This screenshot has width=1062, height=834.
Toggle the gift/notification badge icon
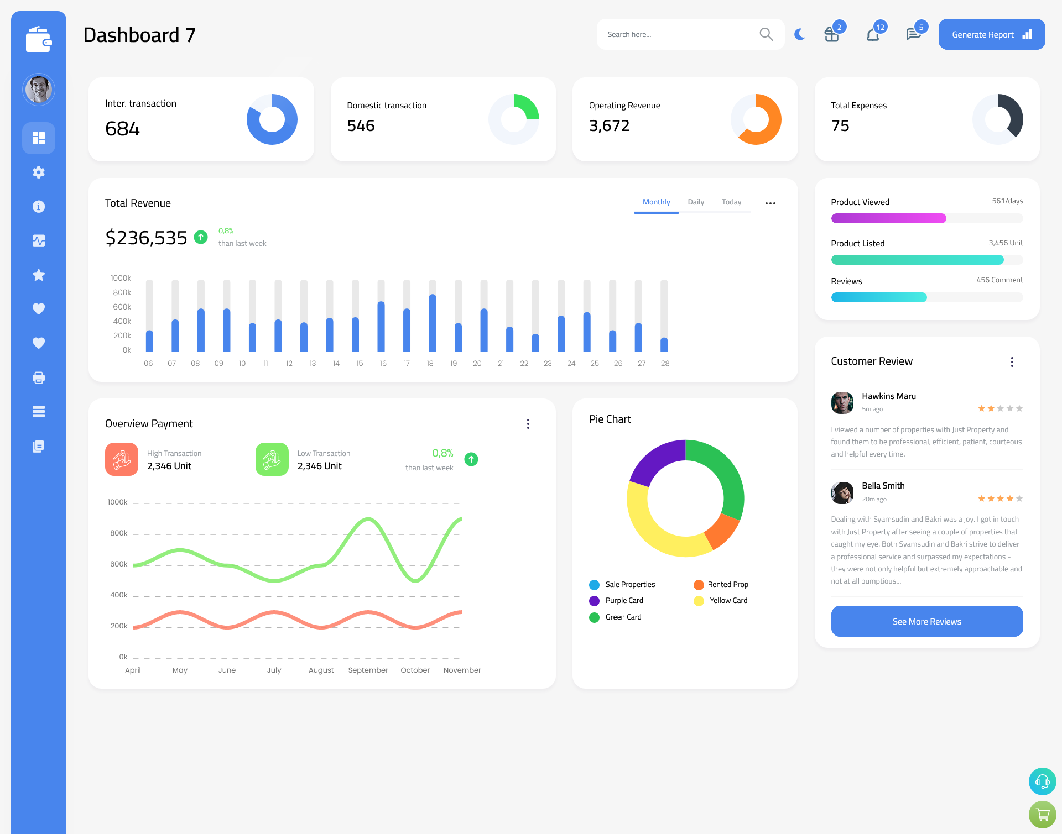830,34
